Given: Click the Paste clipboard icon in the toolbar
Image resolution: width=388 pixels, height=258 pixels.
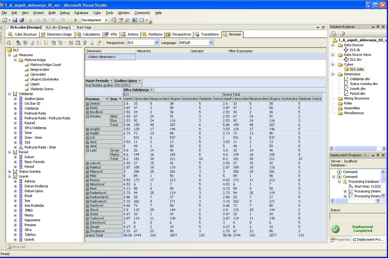Looking at the screenshot, I should point(45,20).
